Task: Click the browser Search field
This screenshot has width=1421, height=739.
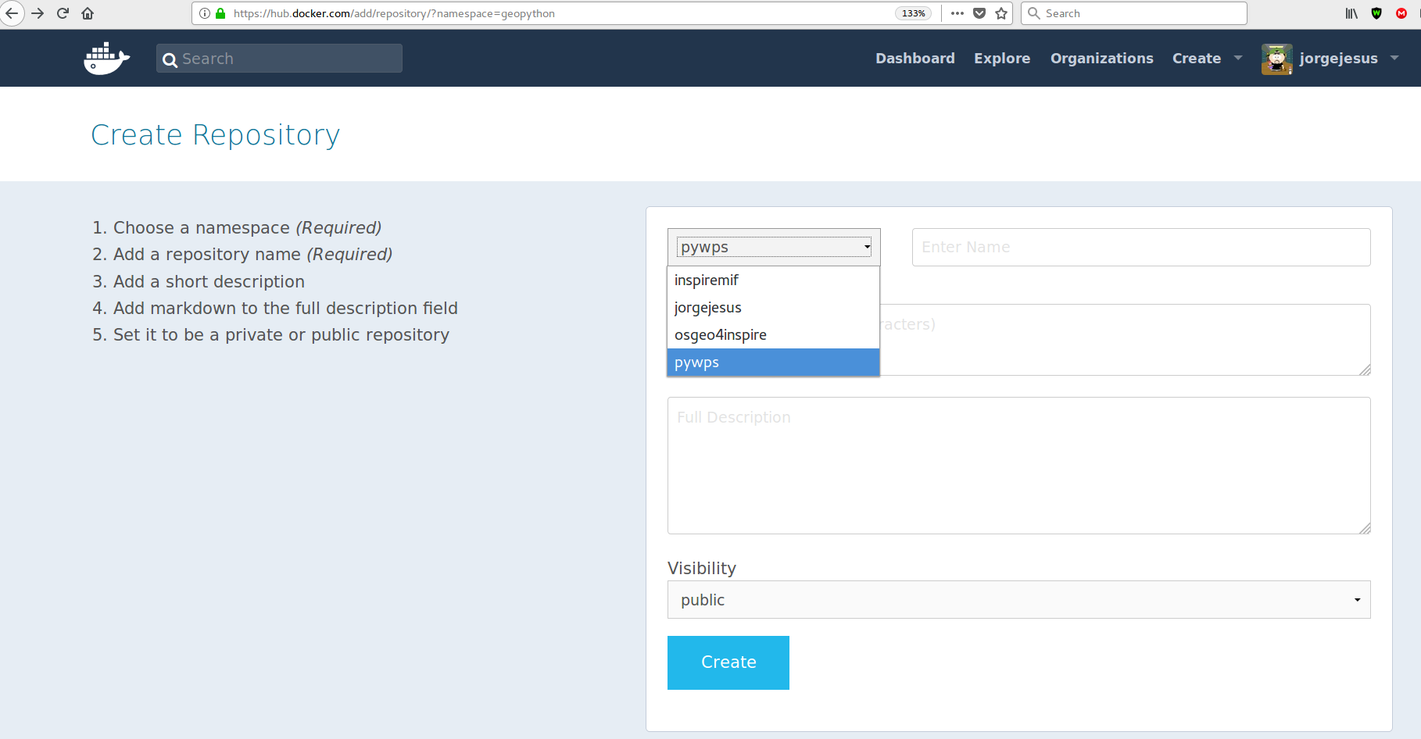Action: click(x=1133, y=13)
